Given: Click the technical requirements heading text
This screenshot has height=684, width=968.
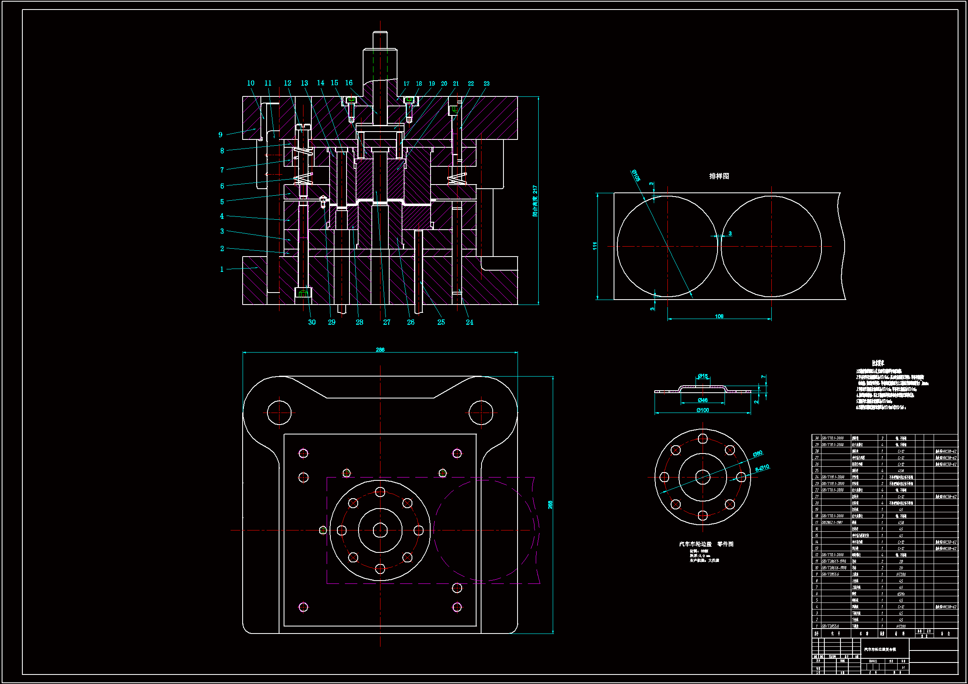Looking at the screenshot, I should point(878,363).
